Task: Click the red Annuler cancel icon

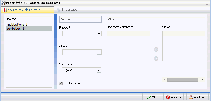Action: click(x=168, y=97)
